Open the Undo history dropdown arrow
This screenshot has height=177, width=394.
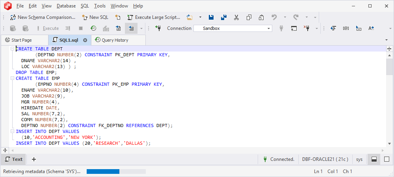point(285,17)
